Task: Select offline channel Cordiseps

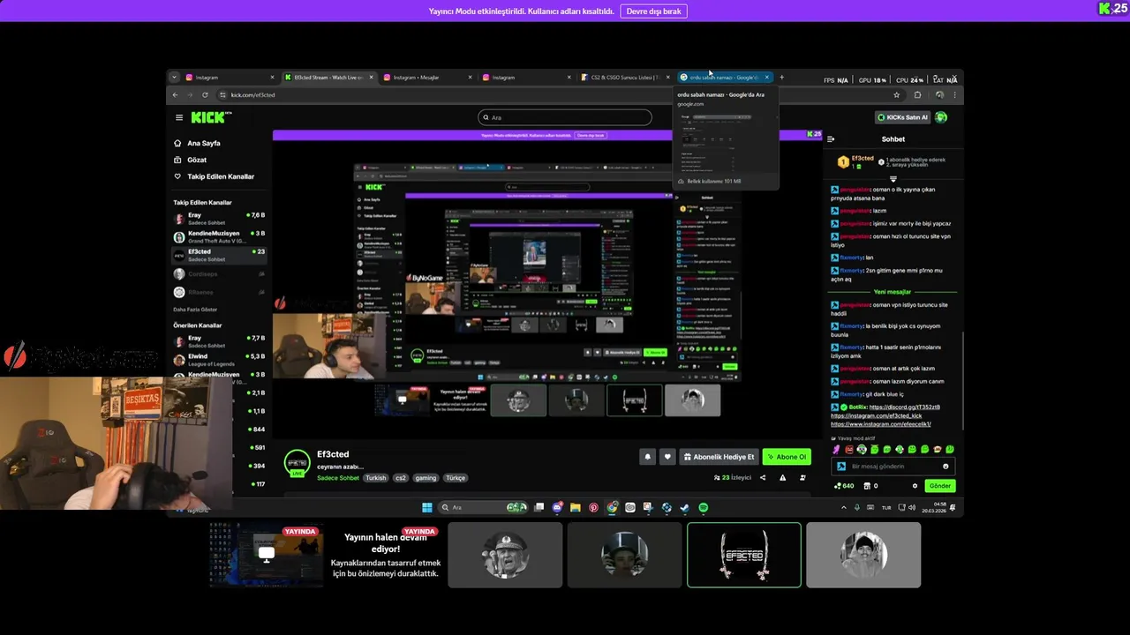Action: tap(219, 273)
